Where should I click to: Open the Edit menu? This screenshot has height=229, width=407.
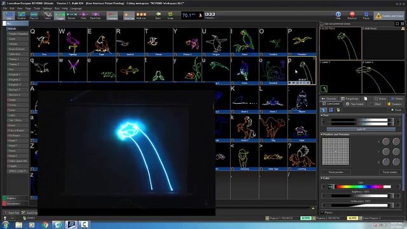(12, 8)
